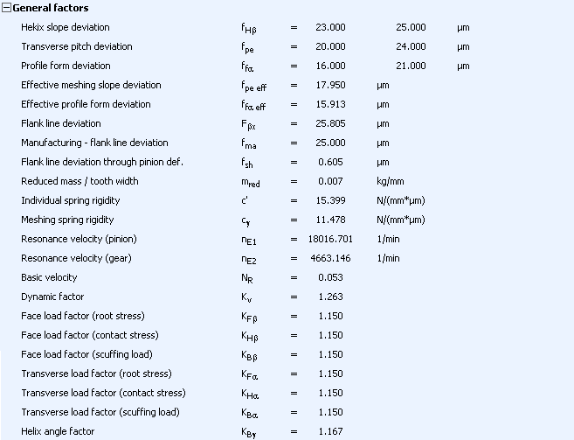The image size is (574, 440).
Task: Click the Dynamic factor value 1.263
Action: coord(330,297)
